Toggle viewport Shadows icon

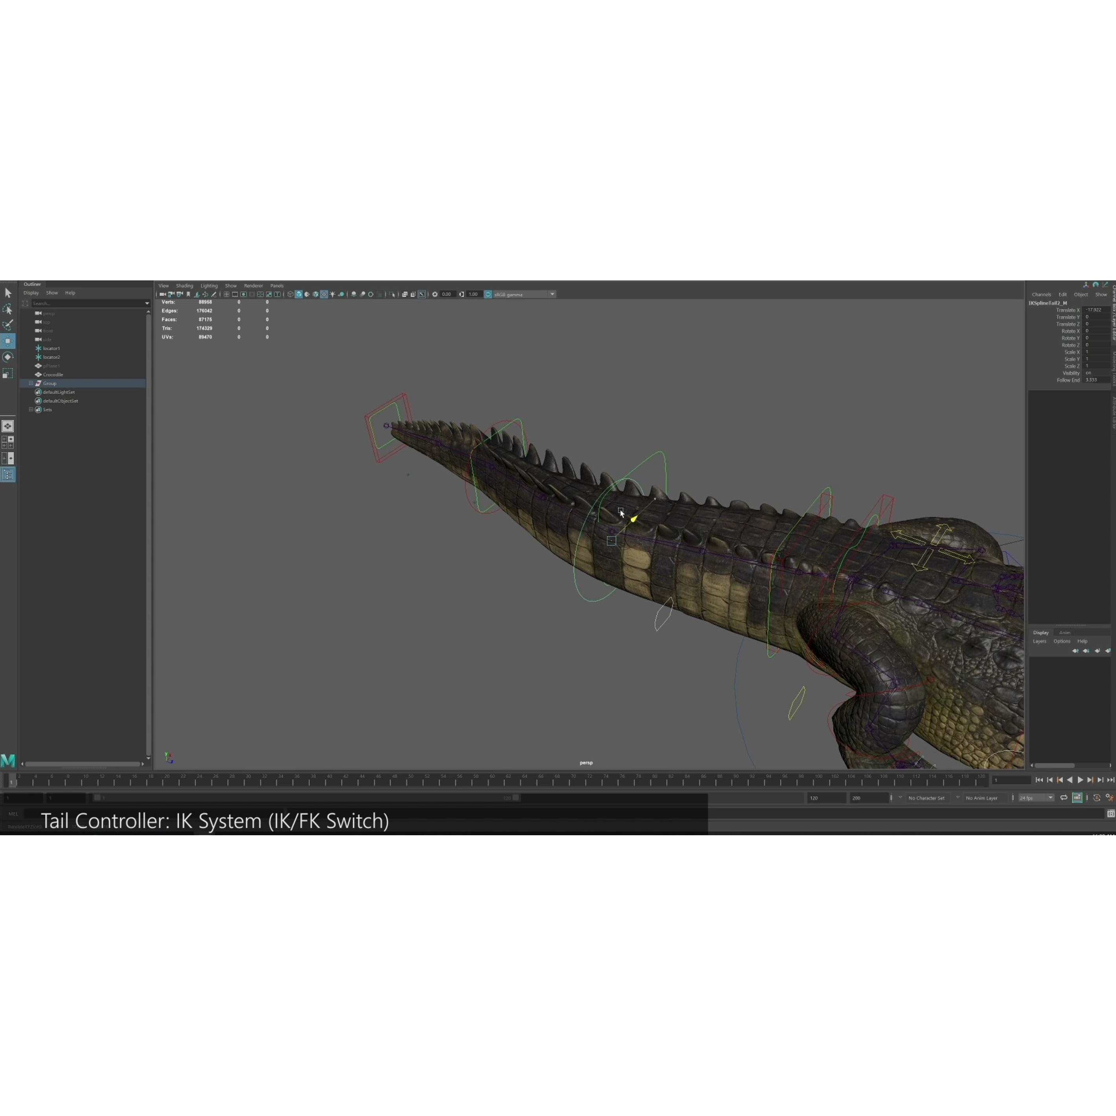341,294
